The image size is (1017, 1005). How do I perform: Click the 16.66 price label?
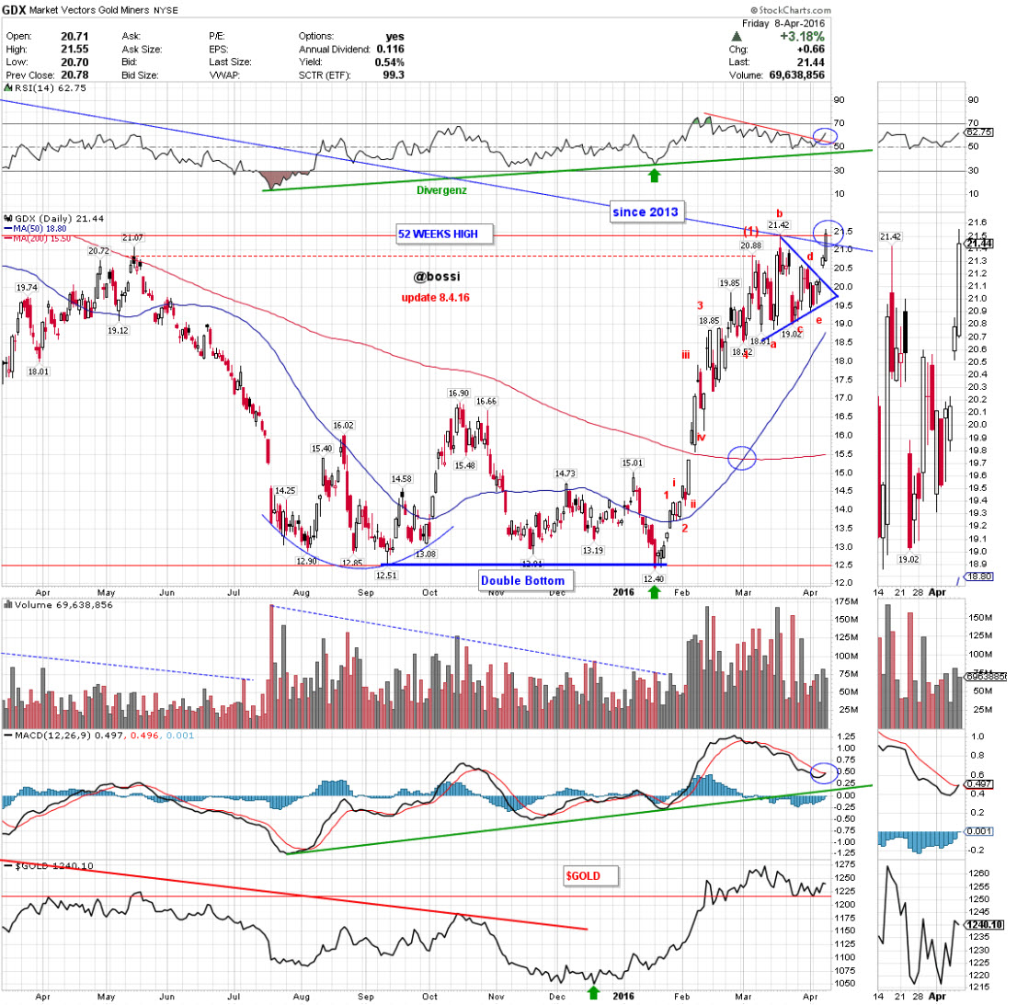click(x=486, y=401)
